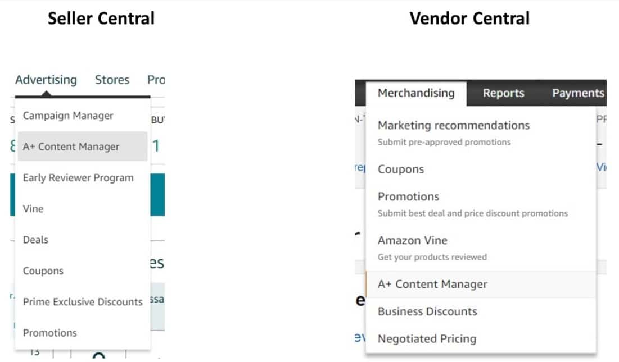This screenshot has height=362, width=619.
Task: Open the Payments tab
Action: pyautogui.click(x=578, y=93)
